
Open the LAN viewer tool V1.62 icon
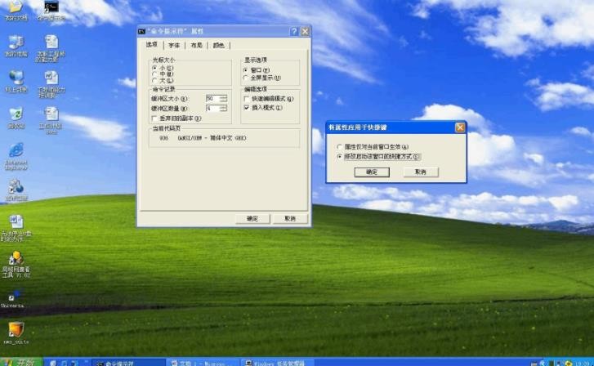pos(16,265)
